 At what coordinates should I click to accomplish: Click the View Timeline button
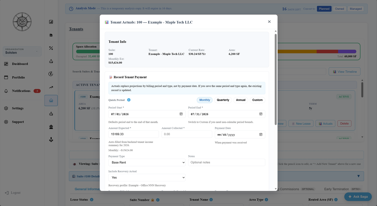(345, 72)
